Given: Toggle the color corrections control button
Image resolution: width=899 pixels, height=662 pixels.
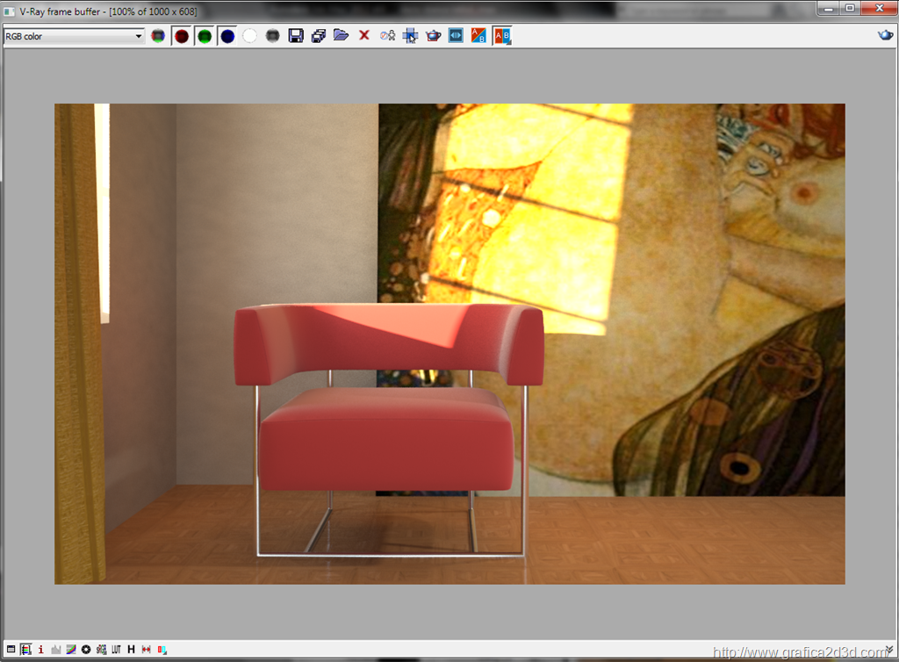Looking at the screenshot, I should [x=25, y=650].
